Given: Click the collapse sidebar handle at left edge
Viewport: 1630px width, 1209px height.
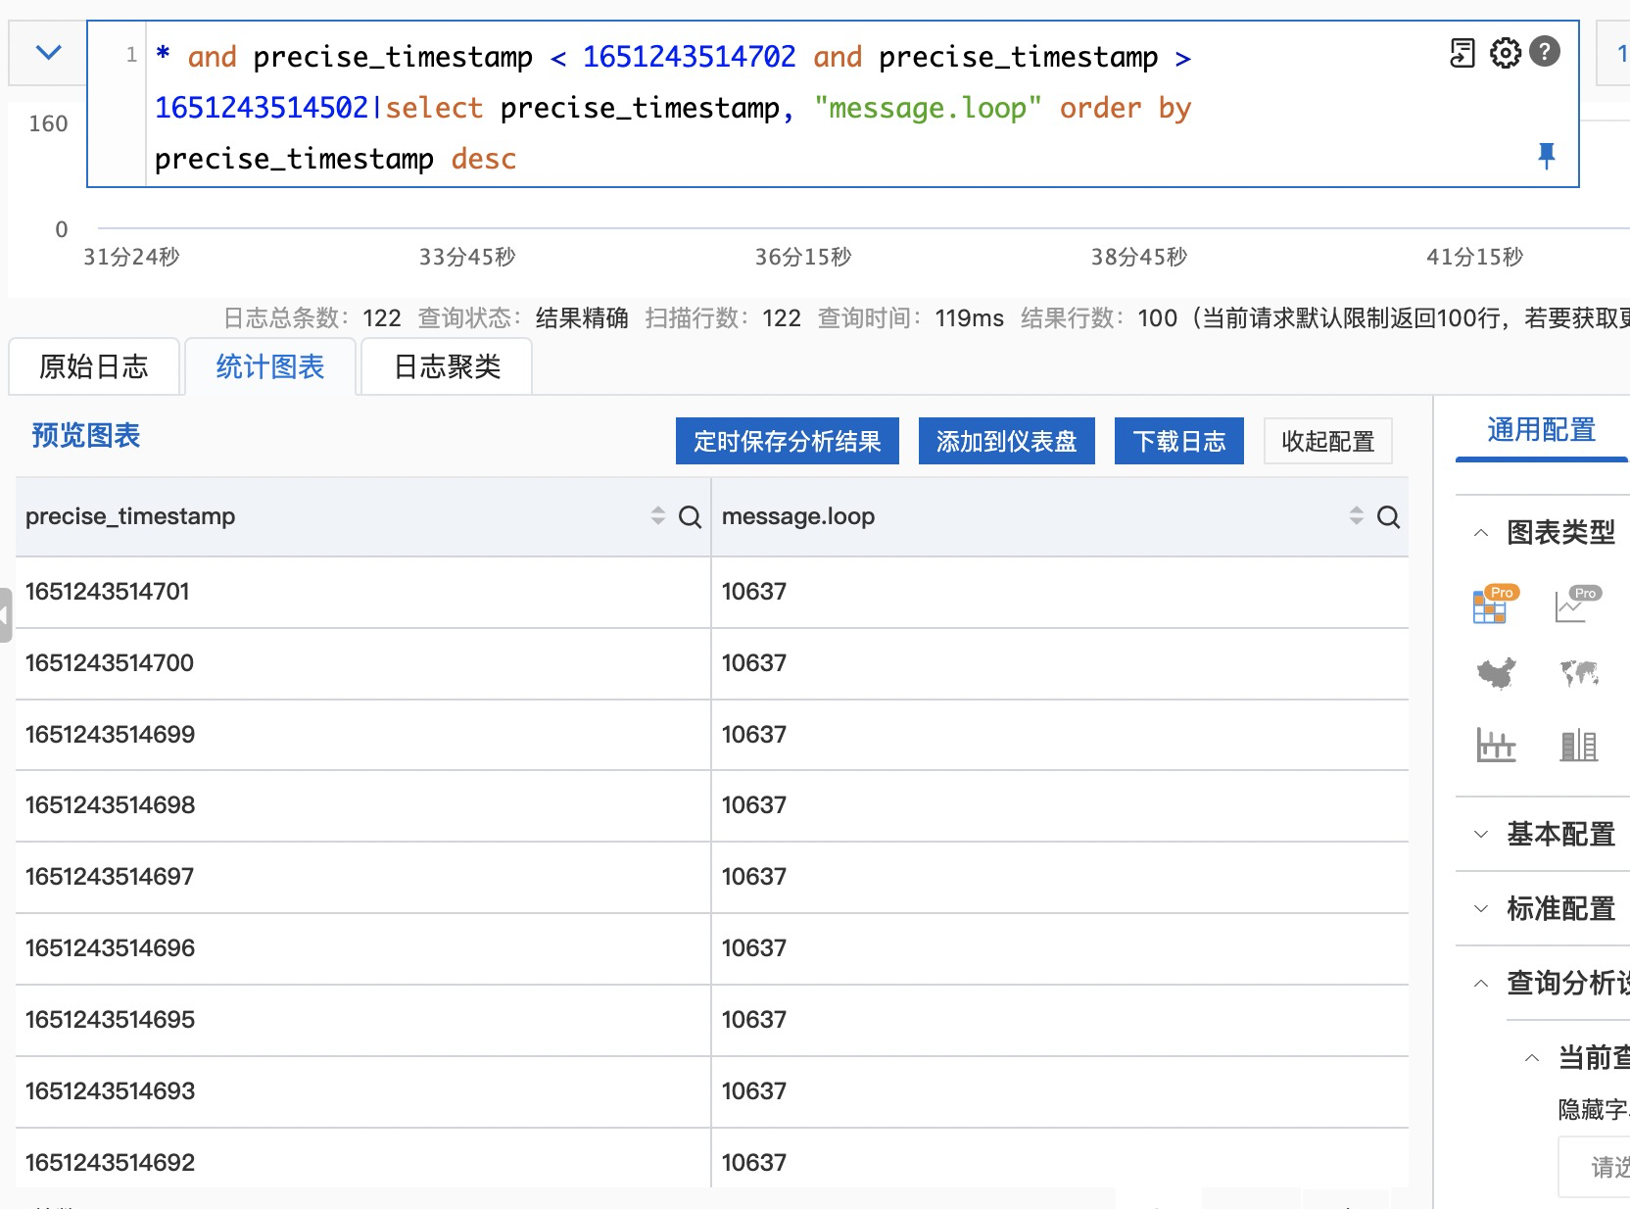Looking at the screenshot, I should point(6,615).
